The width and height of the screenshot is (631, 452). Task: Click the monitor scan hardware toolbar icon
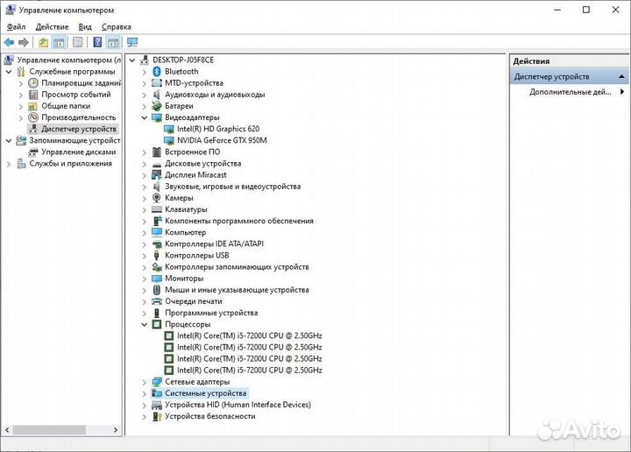pyautogui.click(x=132, y=42)
